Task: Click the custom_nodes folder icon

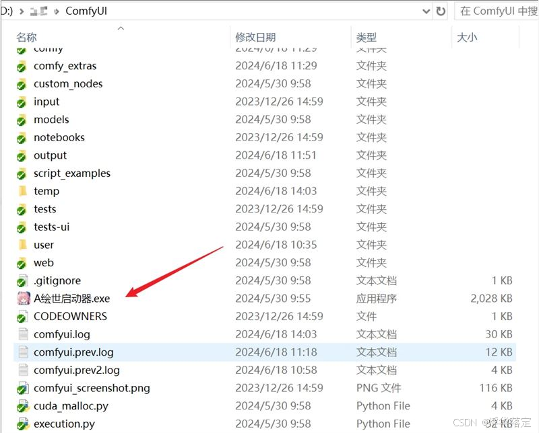Action: [22, 84]
